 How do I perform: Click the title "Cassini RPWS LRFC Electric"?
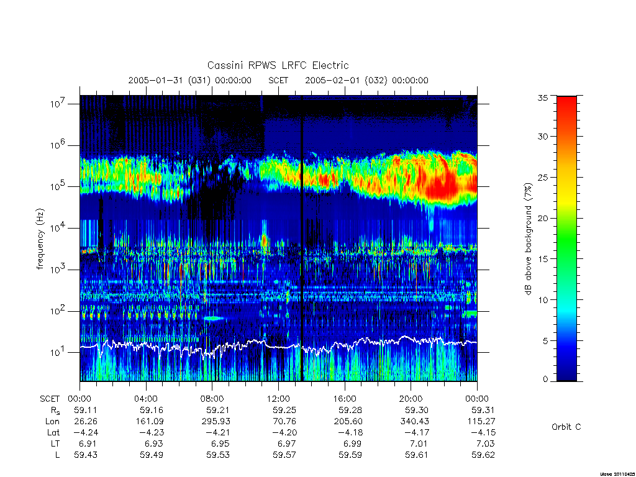click(278, 65)
